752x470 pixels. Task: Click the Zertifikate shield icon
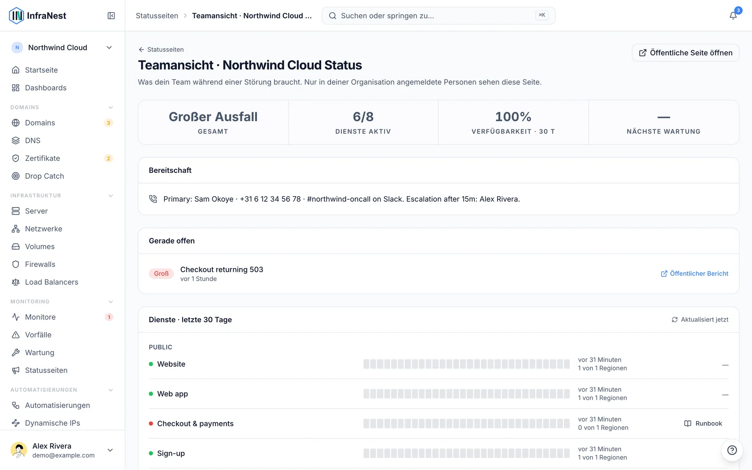(16, 158)
